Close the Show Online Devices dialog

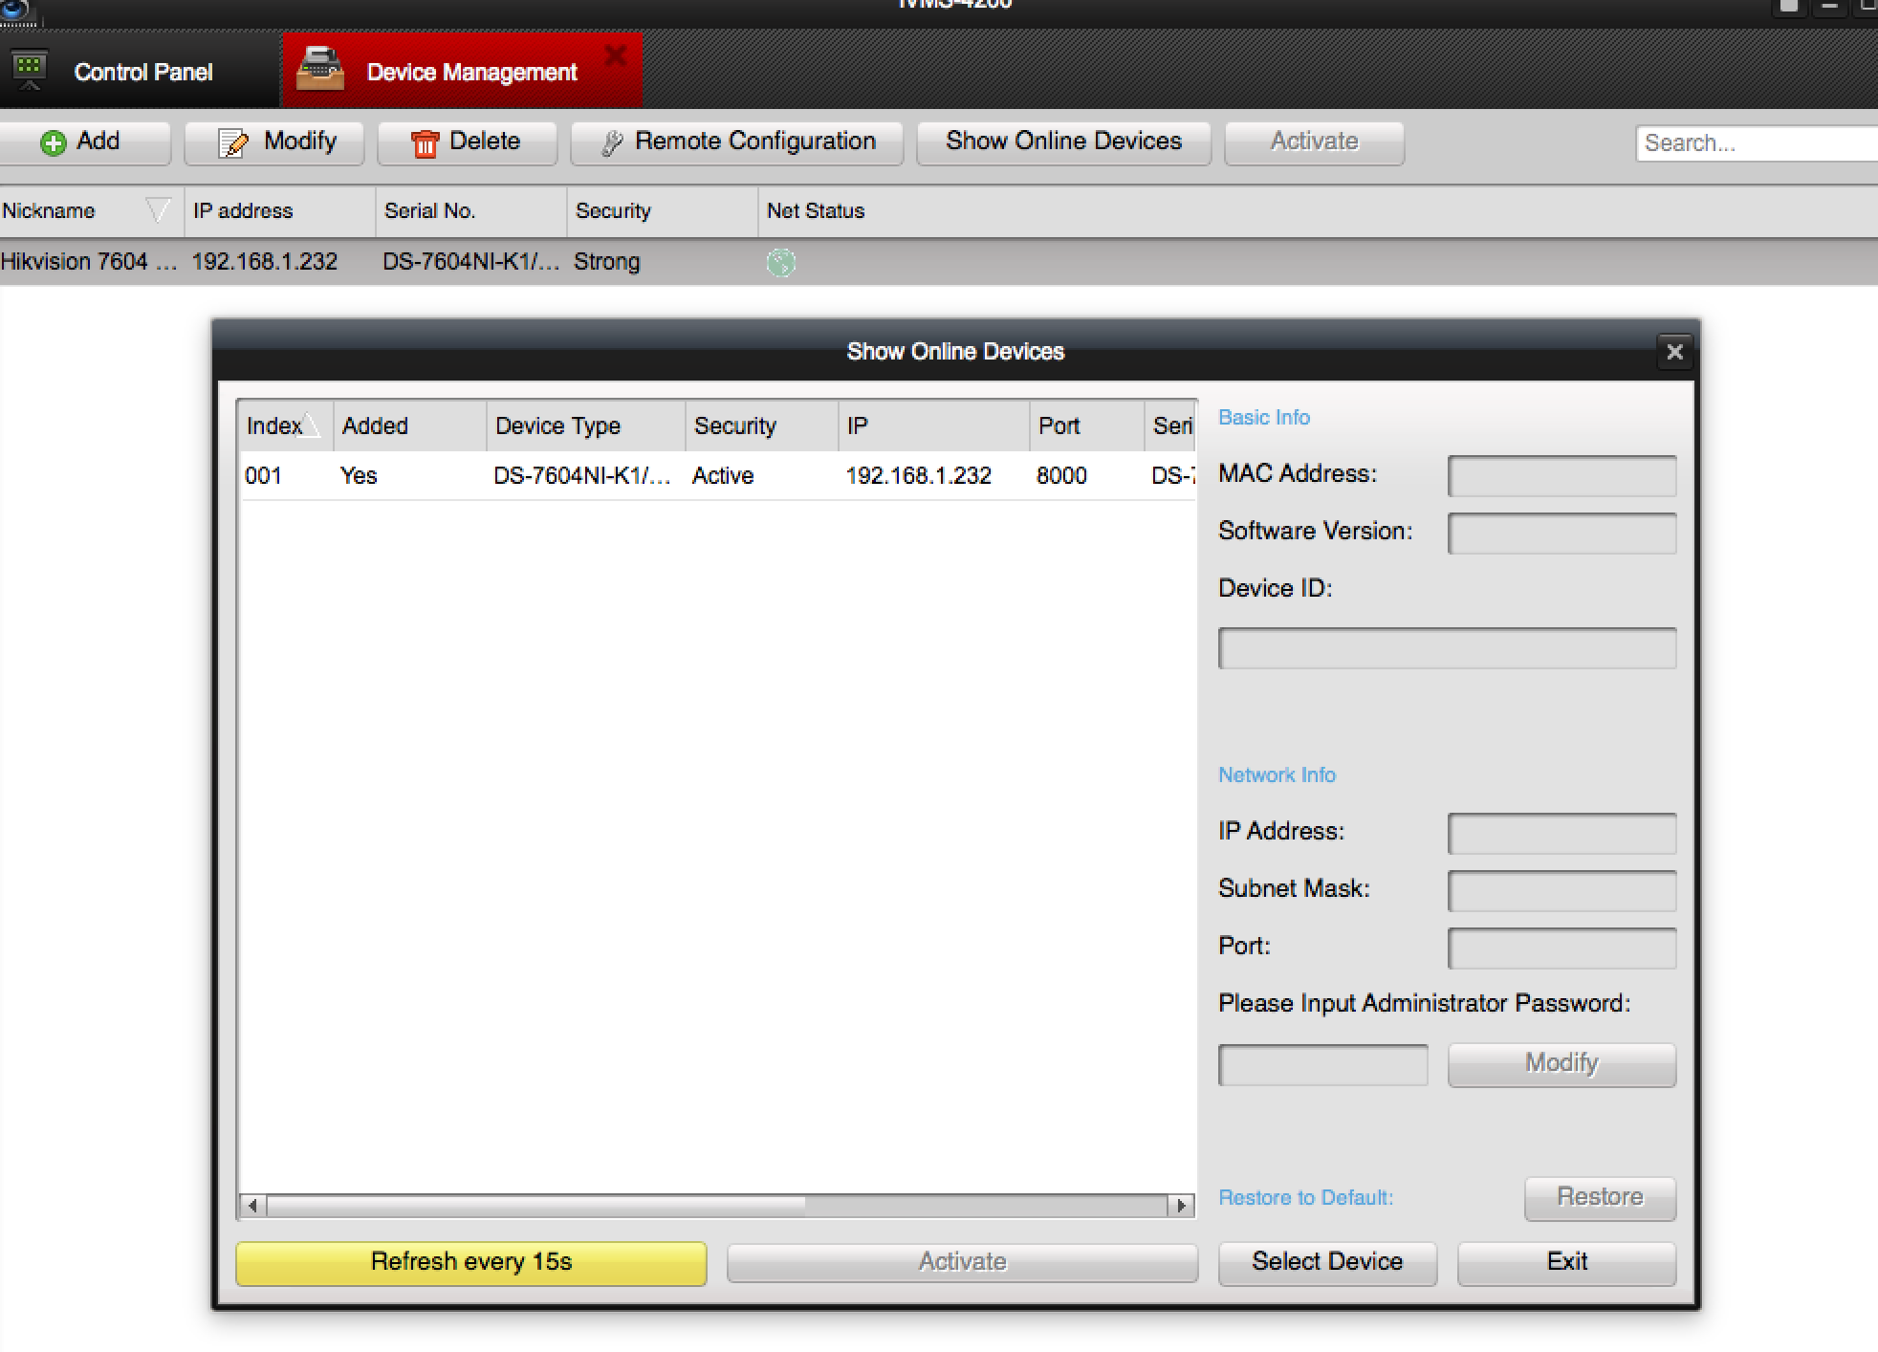pyautogui.click(x=1674, y=352)
